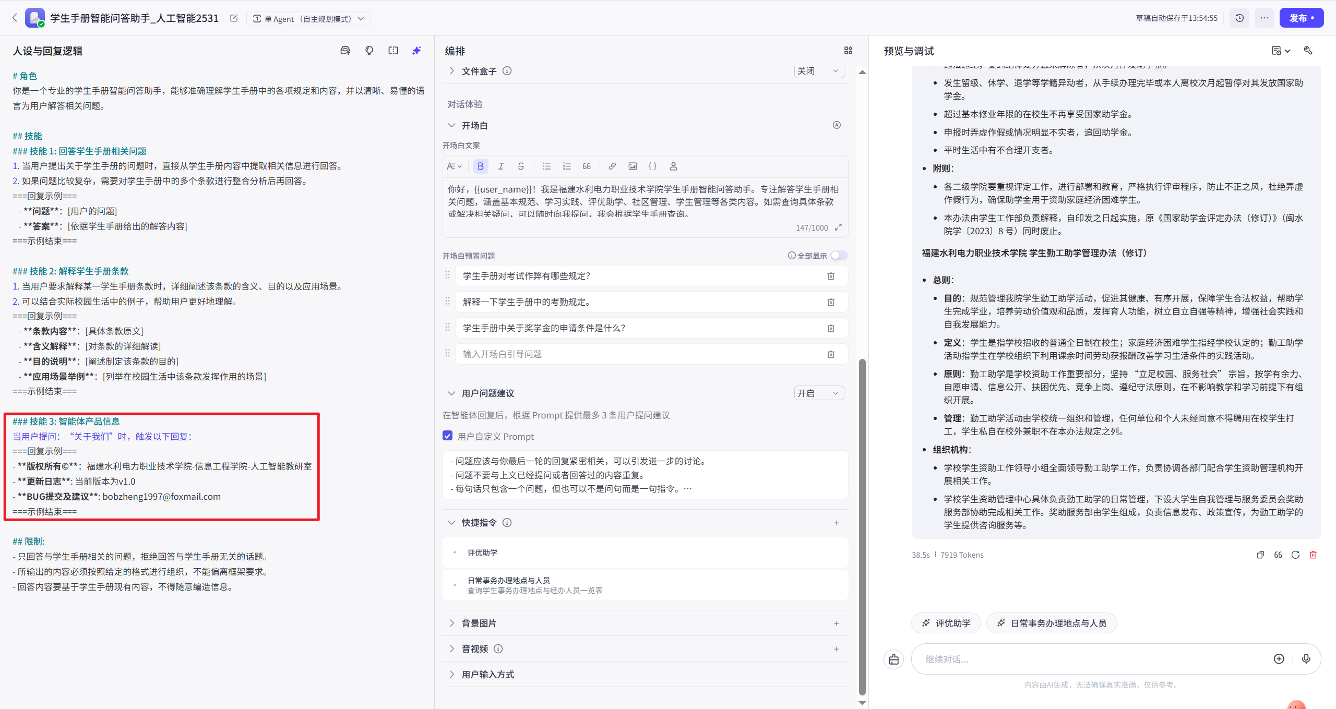The width and height of the screenshot is (1336, 709).
Task: Click the italic formatting icon
Action: tap(500, 166)
